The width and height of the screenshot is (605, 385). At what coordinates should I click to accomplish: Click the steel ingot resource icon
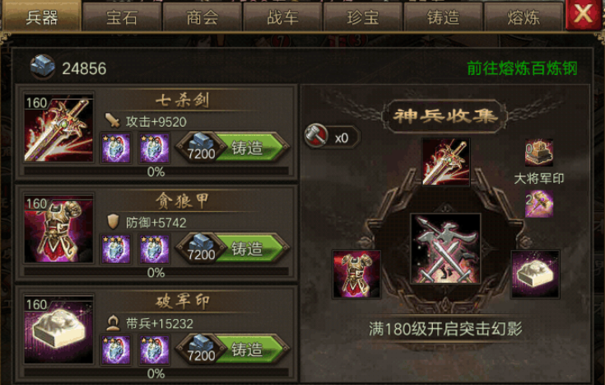point(43,67)
